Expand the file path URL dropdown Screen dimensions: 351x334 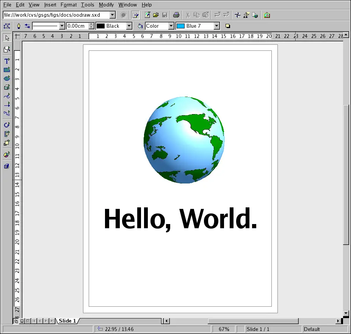(x=113, y=15)
